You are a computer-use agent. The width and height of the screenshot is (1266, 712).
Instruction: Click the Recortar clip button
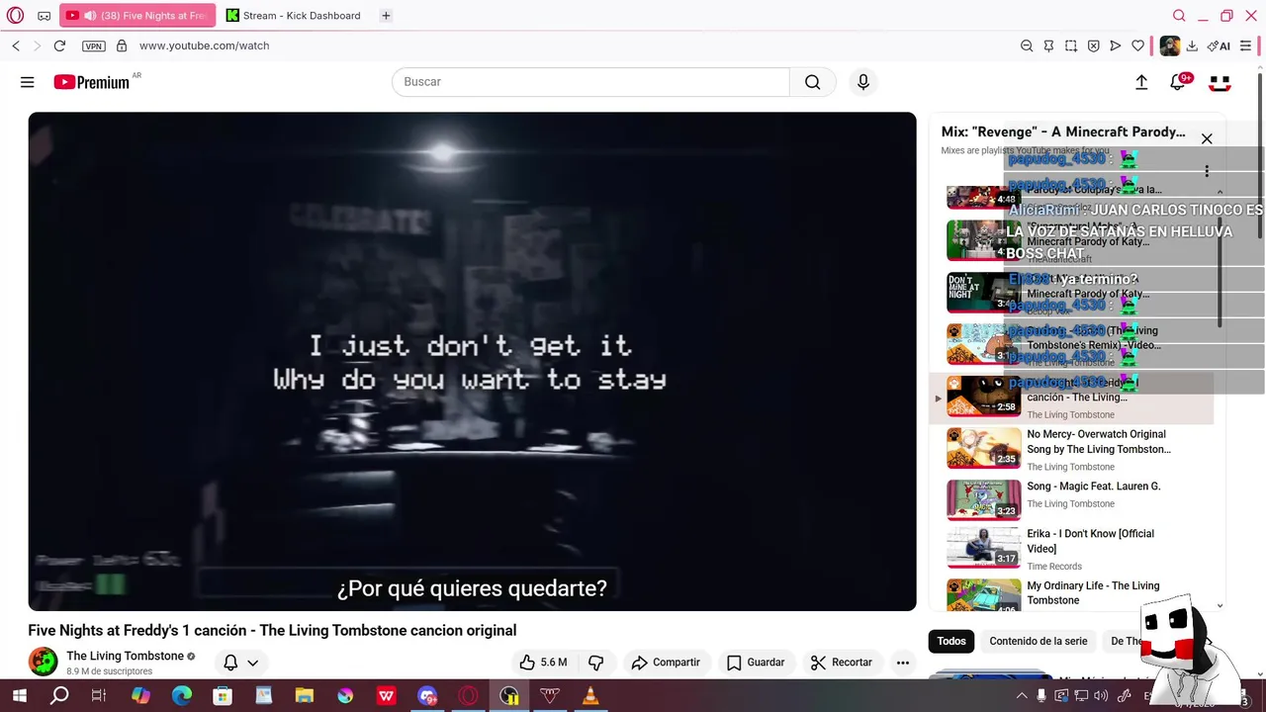coord(842,663)
